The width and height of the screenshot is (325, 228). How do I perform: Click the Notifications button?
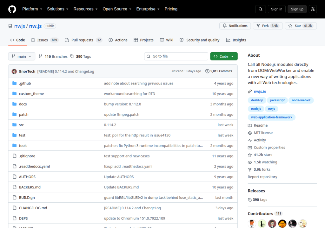(235, 26)
